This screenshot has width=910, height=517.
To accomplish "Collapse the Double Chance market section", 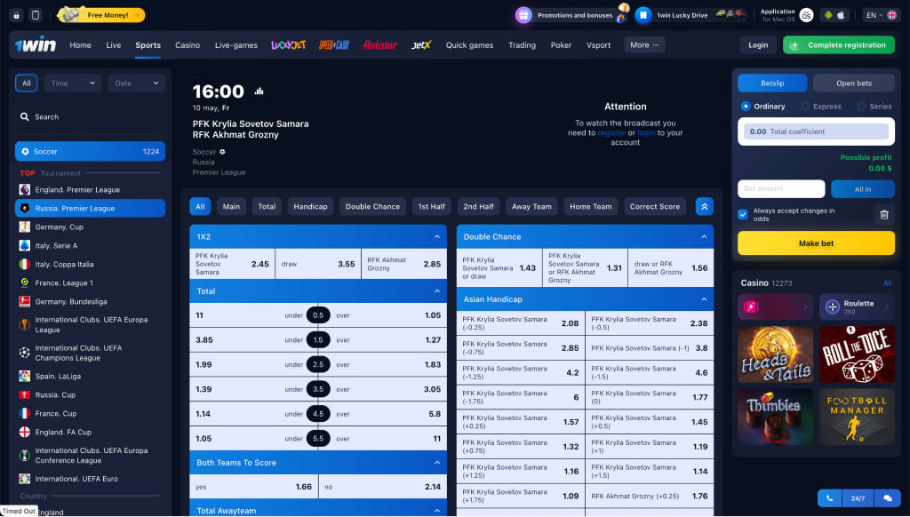I will [x=703, y=237].
